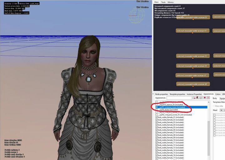This screenshot has height=160, width=225.
Task: Click the second icon in Appearances toolbar
Action: pos(197,98)
